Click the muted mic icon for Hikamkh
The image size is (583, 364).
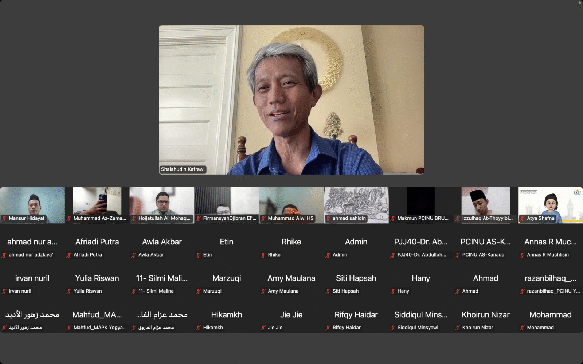199,328
